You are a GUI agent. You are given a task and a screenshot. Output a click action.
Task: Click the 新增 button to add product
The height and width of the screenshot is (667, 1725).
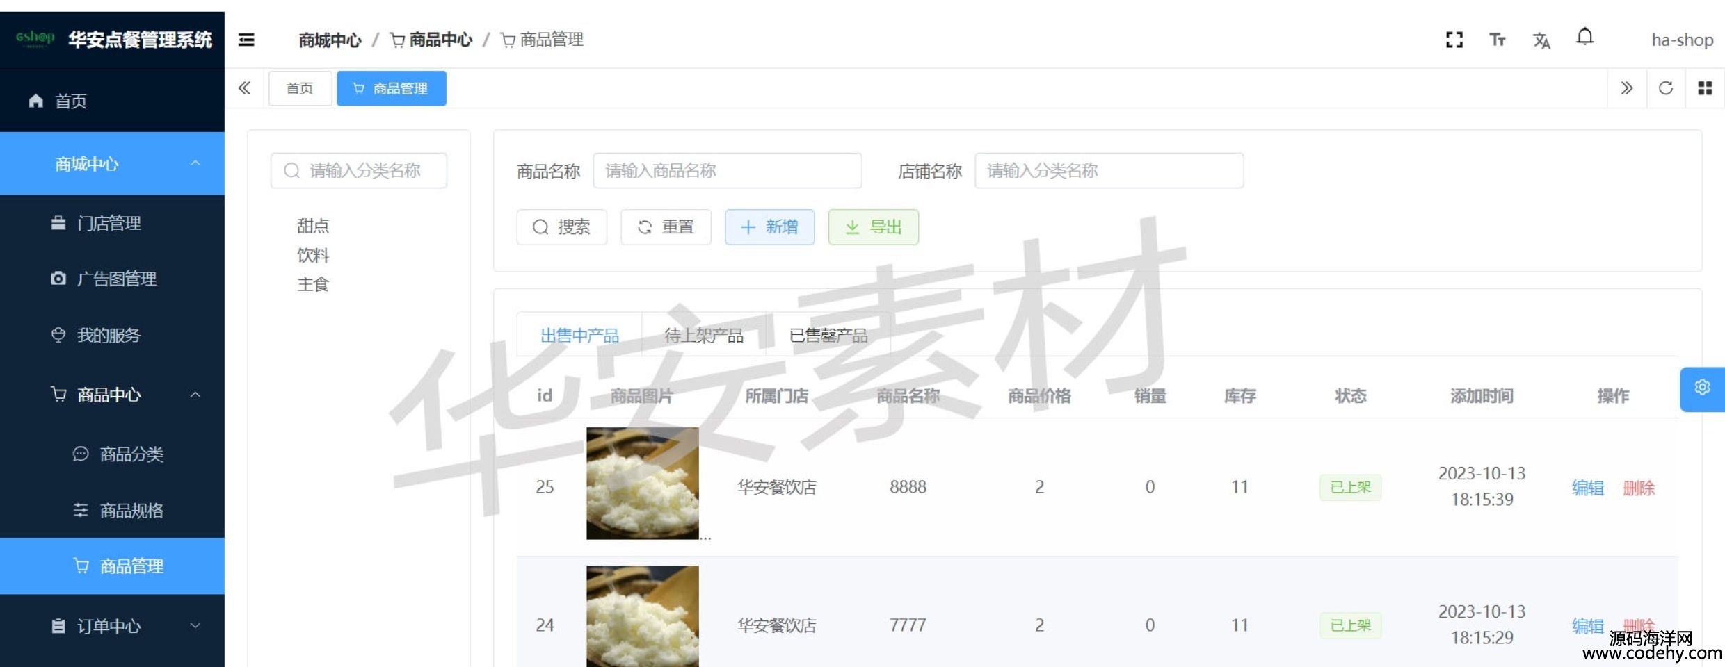pyautogui.click(x=769, y=227)
